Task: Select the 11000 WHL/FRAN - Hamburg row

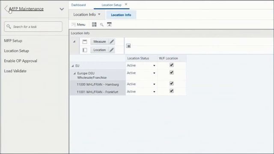Action: (x=98, y=84)
